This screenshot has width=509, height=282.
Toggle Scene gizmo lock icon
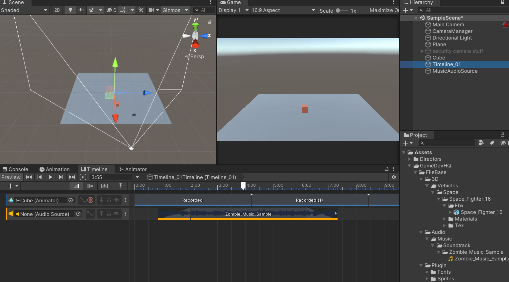point(210,22)
